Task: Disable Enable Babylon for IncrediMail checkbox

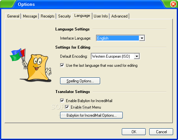Action: click(62, 100)
